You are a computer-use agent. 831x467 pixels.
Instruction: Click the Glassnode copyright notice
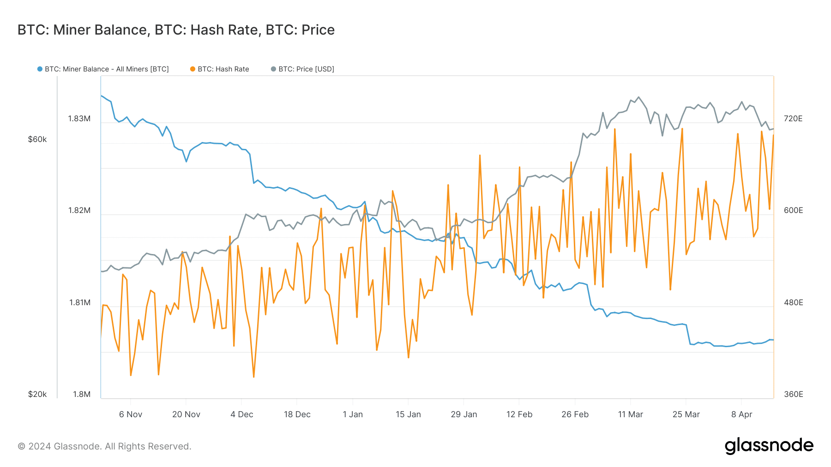point(104,446)
